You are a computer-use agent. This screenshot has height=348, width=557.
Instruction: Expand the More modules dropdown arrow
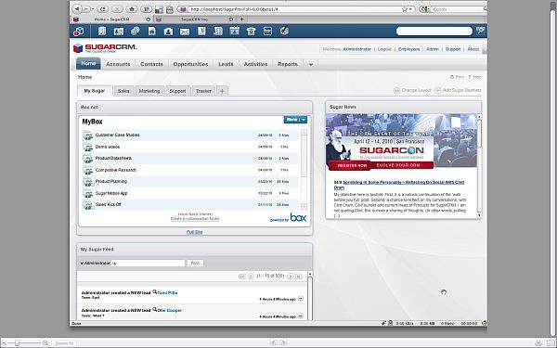(311, 65)
